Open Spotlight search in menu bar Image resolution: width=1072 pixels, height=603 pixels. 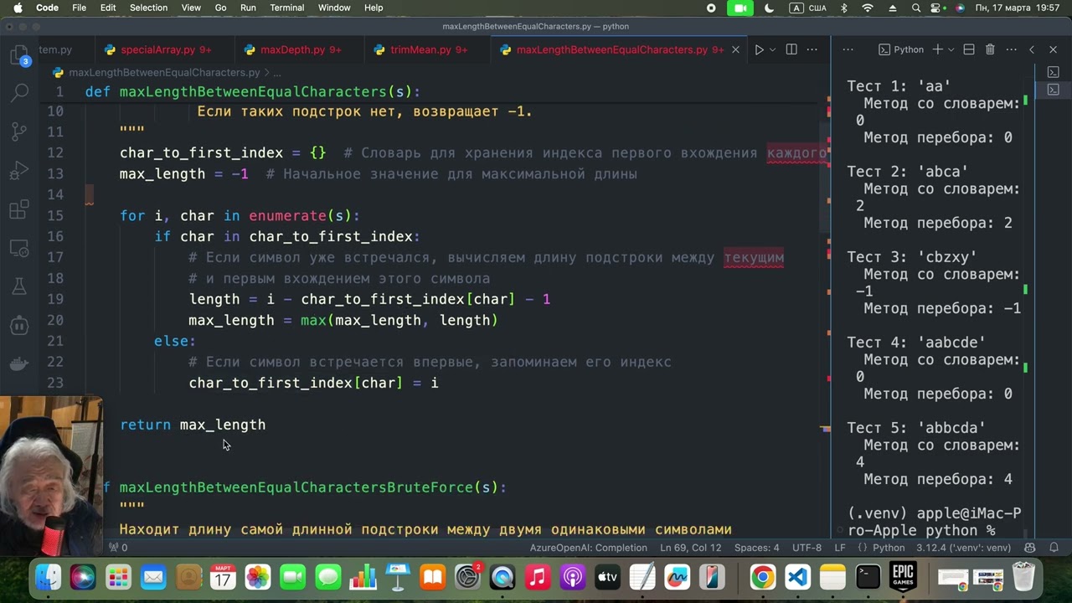tap(917, 8)
